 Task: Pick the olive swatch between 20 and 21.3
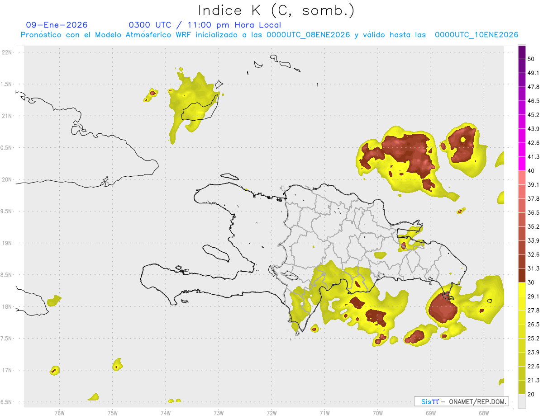(522, 387)
